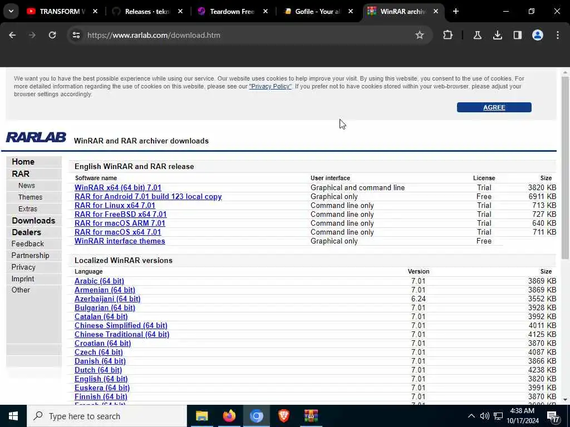Click the page vertical scrollbar thumb

point(565,167)
